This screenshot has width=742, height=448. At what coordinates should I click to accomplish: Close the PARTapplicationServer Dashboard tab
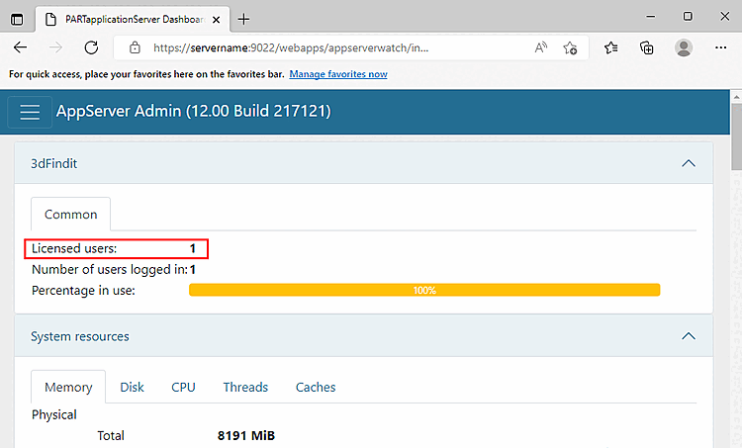[216, 20]
